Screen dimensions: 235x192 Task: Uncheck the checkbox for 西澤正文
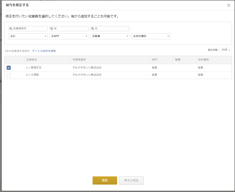9,68
